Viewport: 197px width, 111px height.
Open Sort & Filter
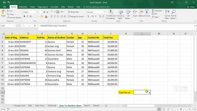click(167, 14)
